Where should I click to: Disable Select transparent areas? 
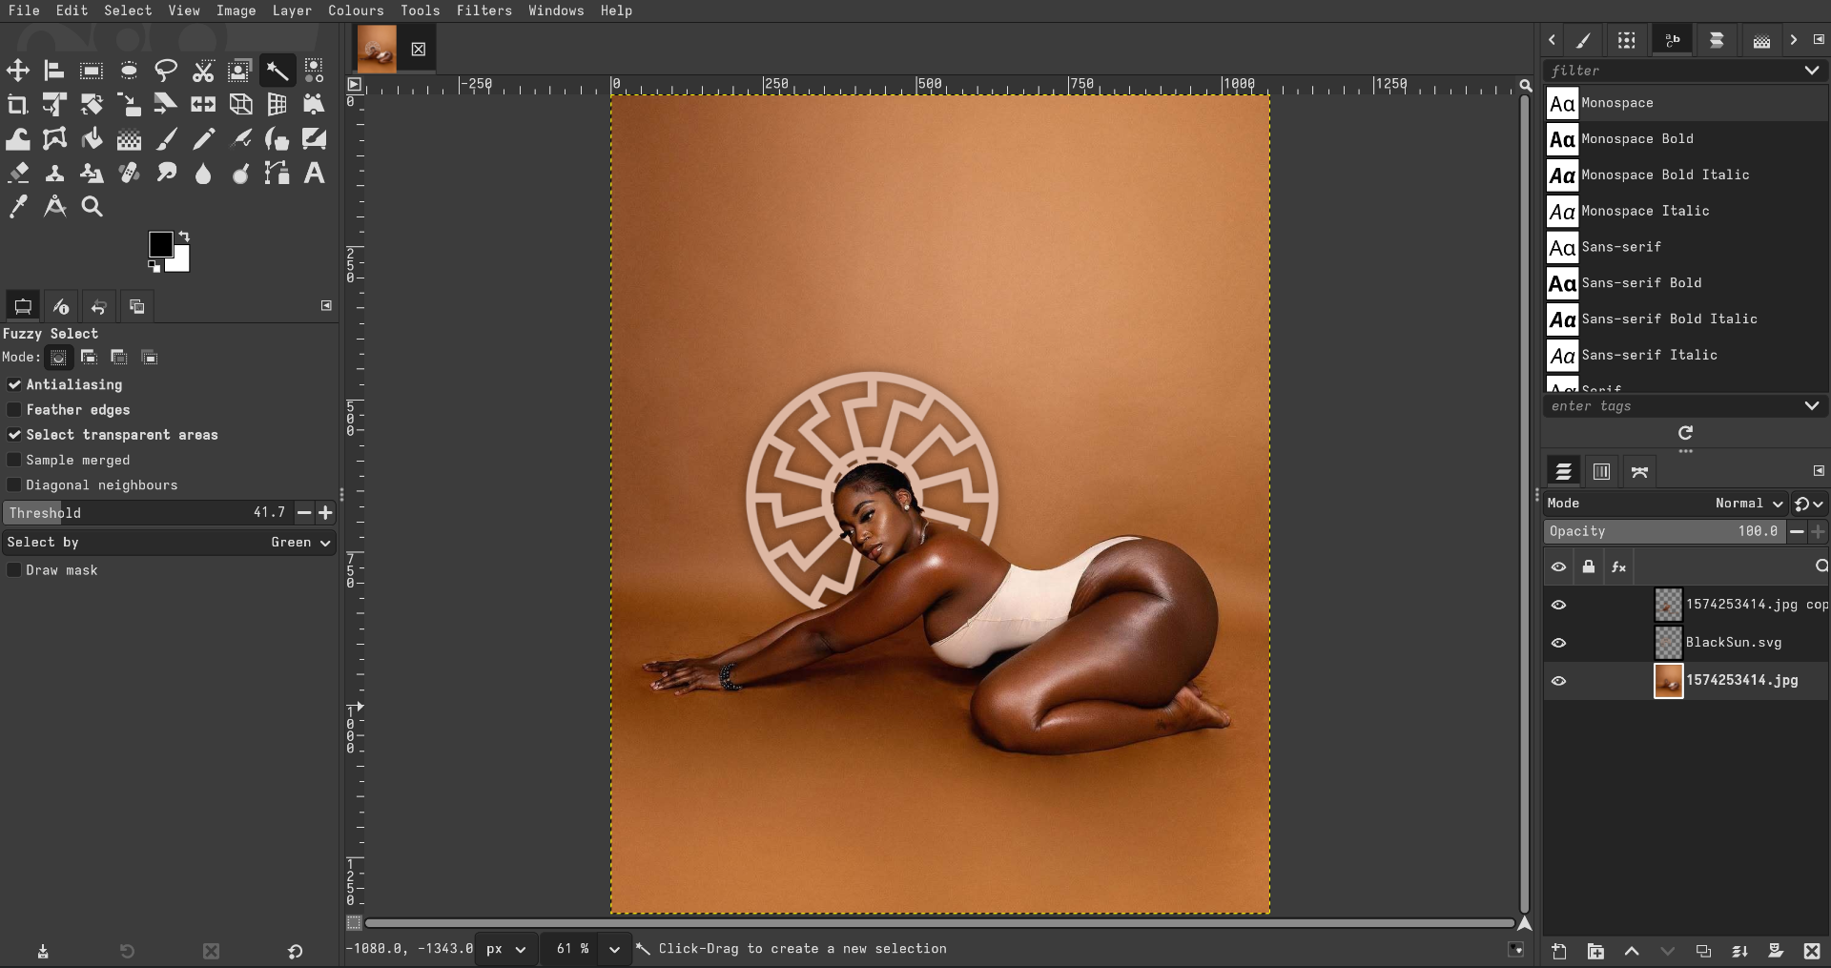coord(14,434)
